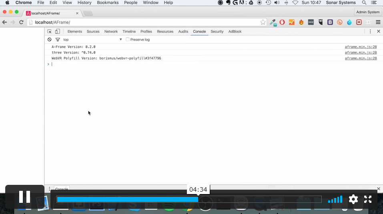Open the AdBlock tab

tap(235, 32)
